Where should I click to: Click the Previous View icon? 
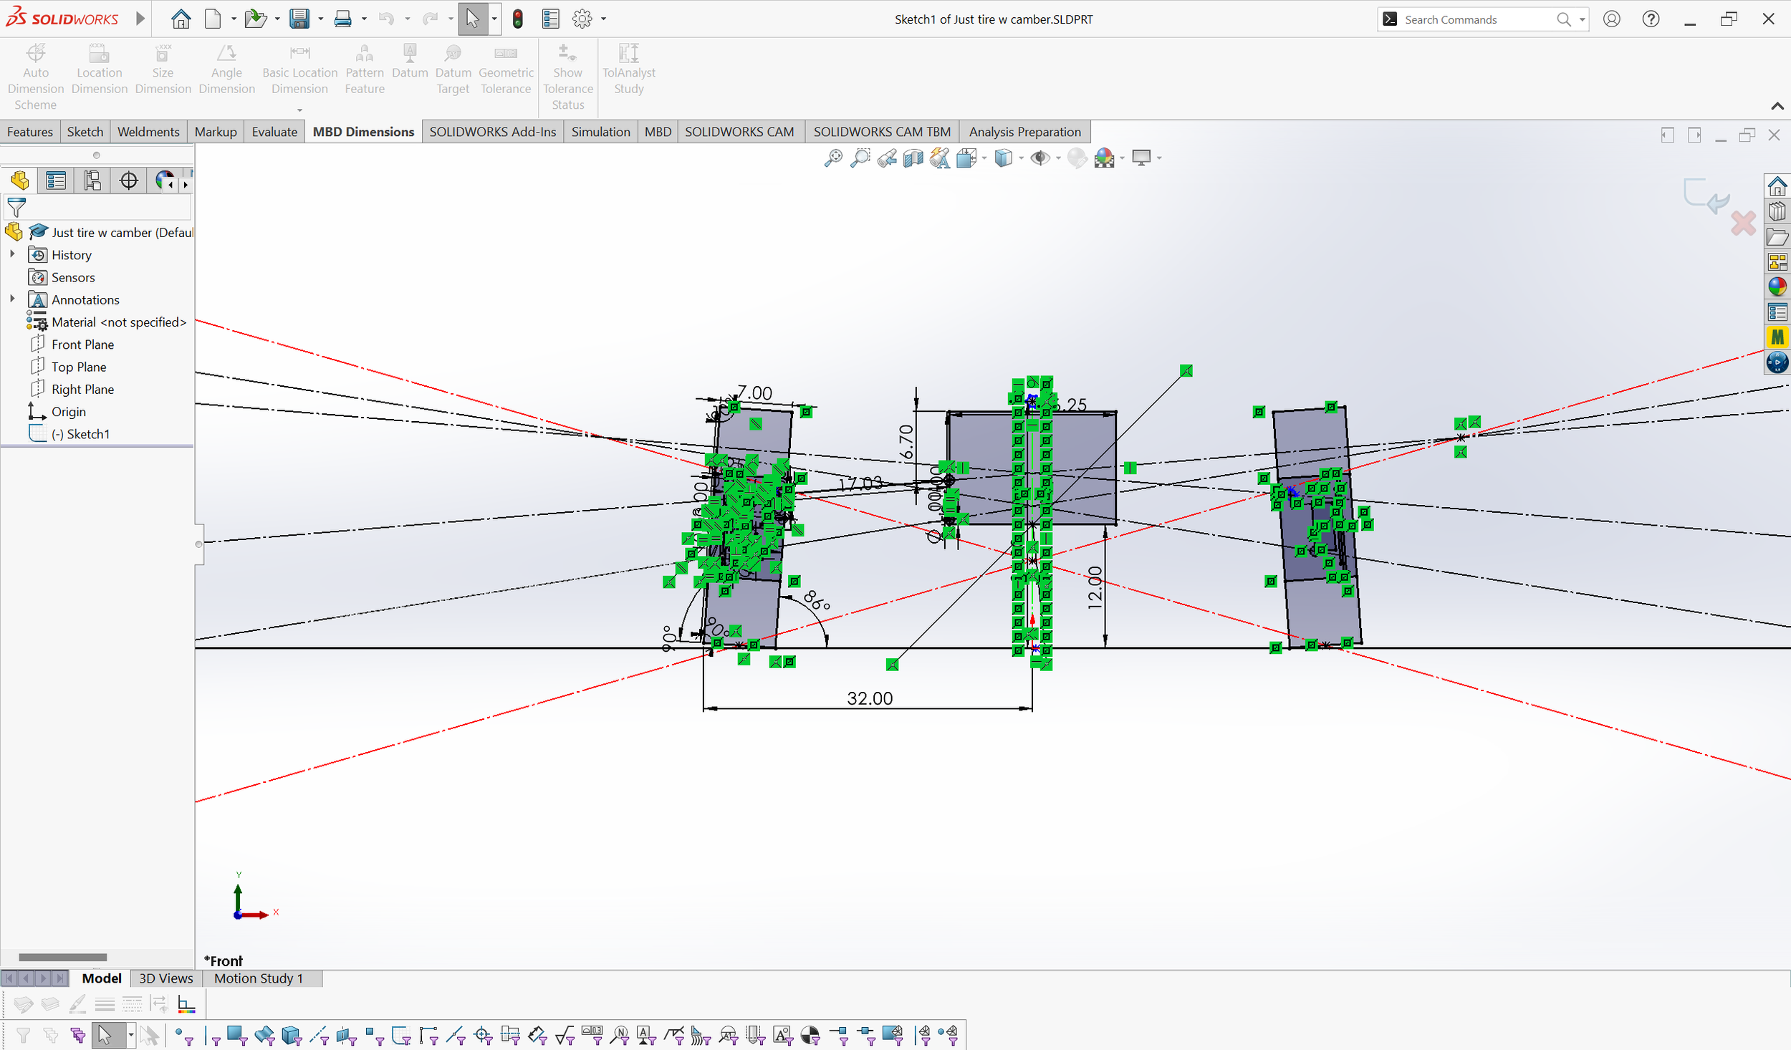pyautogui.click(x=887, y=158)
